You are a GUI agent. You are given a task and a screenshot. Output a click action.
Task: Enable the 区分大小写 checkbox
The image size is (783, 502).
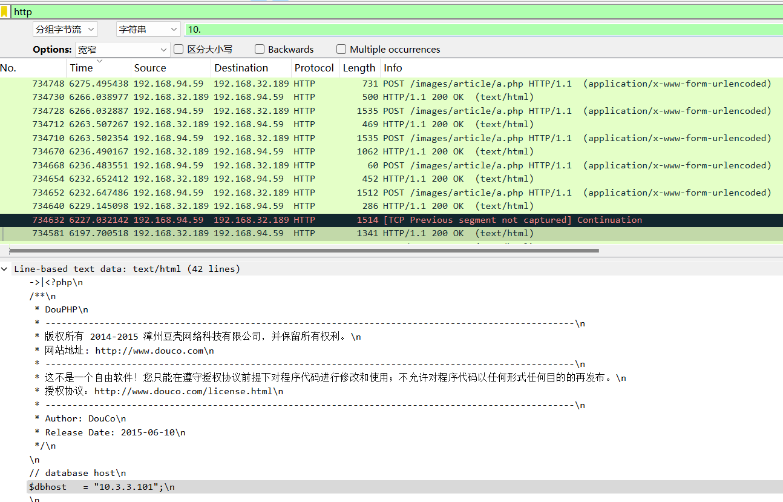(x=178, y=49)
